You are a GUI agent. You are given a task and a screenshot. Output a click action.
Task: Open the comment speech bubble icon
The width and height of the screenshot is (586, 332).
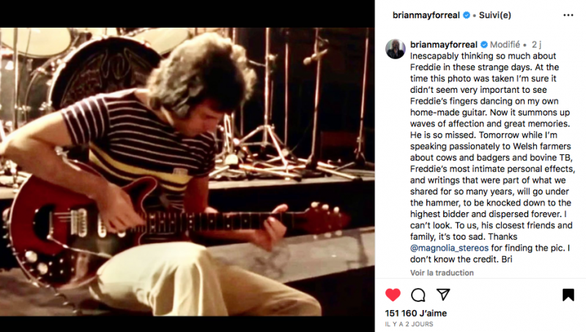tap(418, 295)
